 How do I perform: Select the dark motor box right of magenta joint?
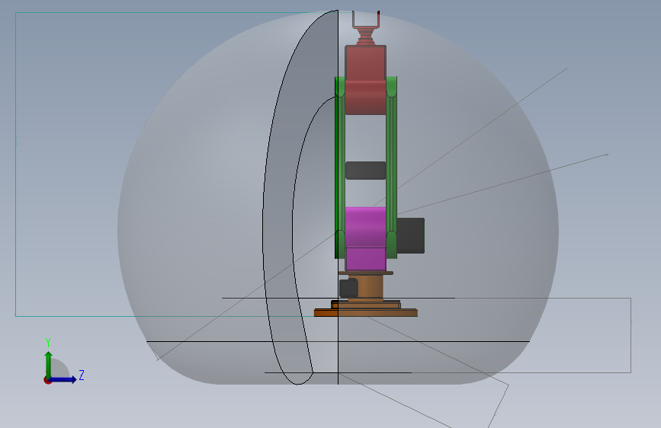coord(411,235)
